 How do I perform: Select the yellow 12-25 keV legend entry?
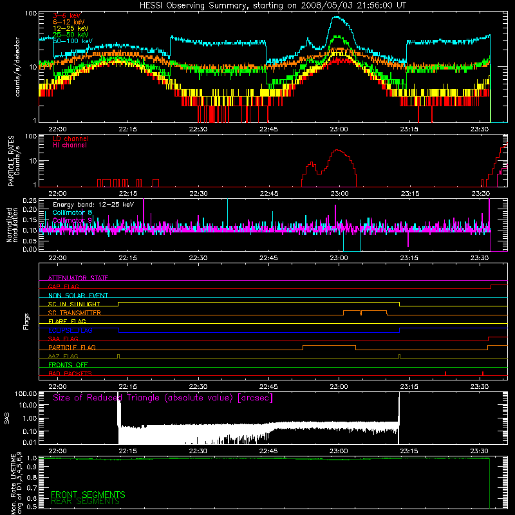[x=71, y=28]
